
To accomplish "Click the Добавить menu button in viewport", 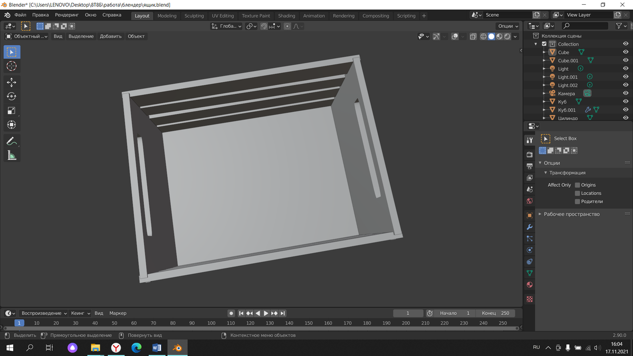I will click(110, 36).
